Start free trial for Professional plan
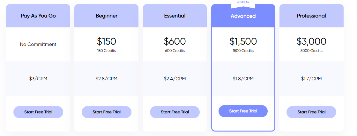This screenshot has height=136, width=357. 311,112
